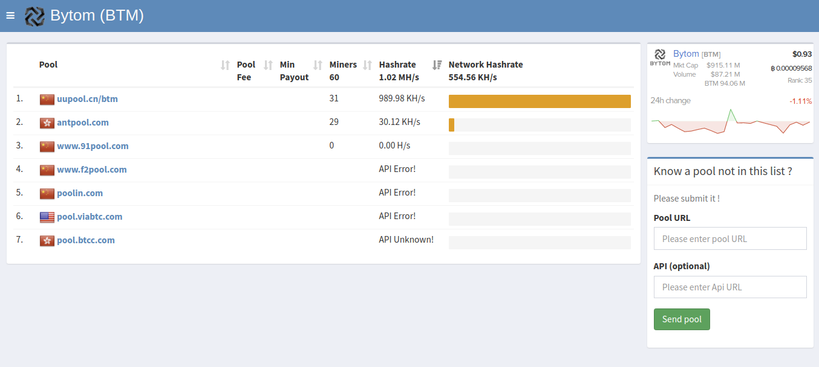Sort table by Pool Fee
Screen dimensions: 819x367
[269, 65]
